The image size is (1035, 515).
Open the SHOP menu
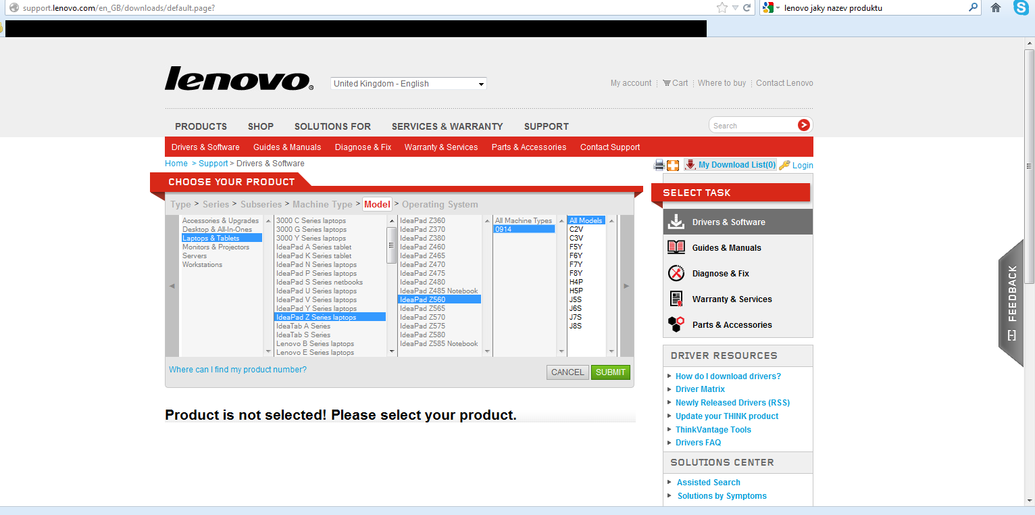[261, 126]
